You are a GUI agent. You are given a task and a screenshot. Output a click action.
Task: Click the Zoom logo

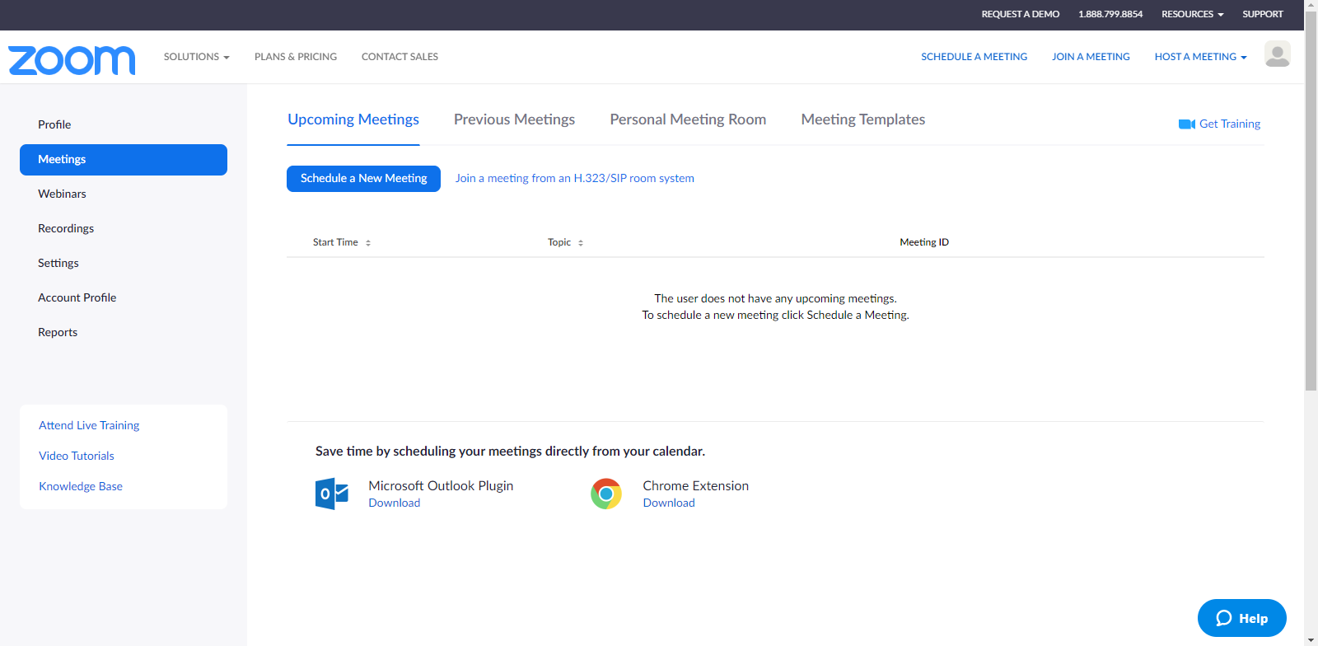[72, 60]
